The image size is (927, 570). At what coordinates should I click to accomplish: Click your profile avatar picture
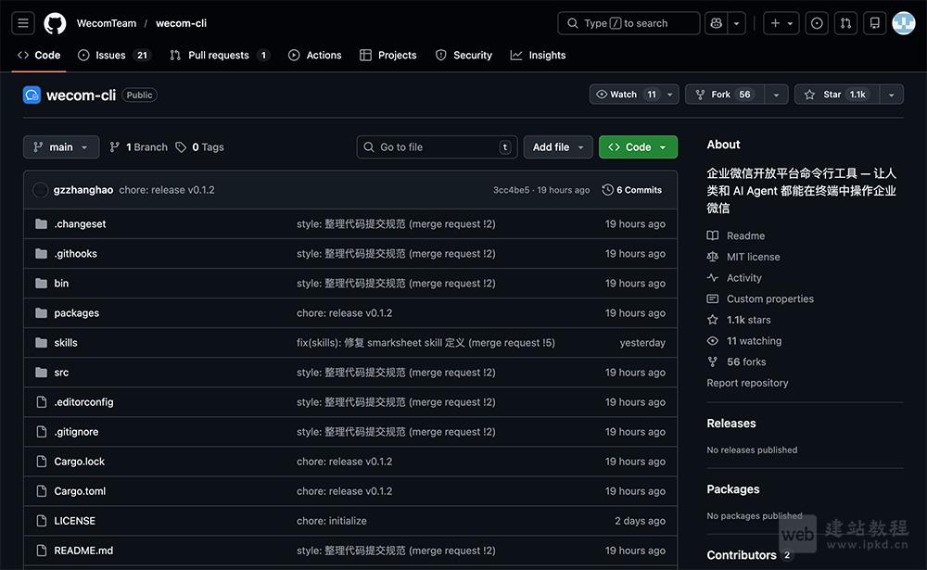(x=903, y=22)
